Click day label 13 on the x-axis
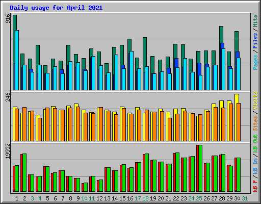Screen dimensions: 261x204 tap(107, 198)
